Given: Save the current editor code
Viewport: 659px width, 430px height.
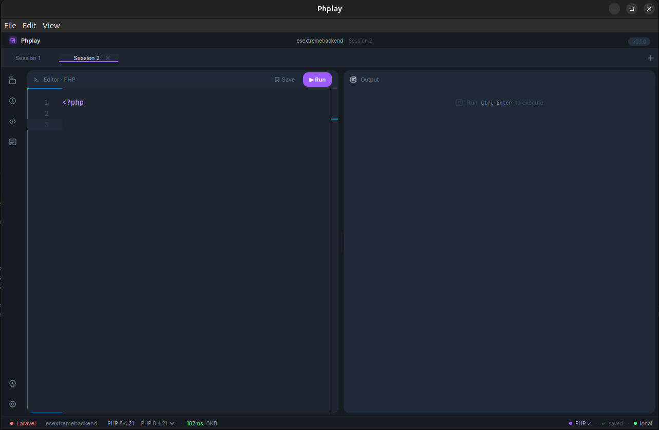Looking at the screenshot, I should (285, 80).
